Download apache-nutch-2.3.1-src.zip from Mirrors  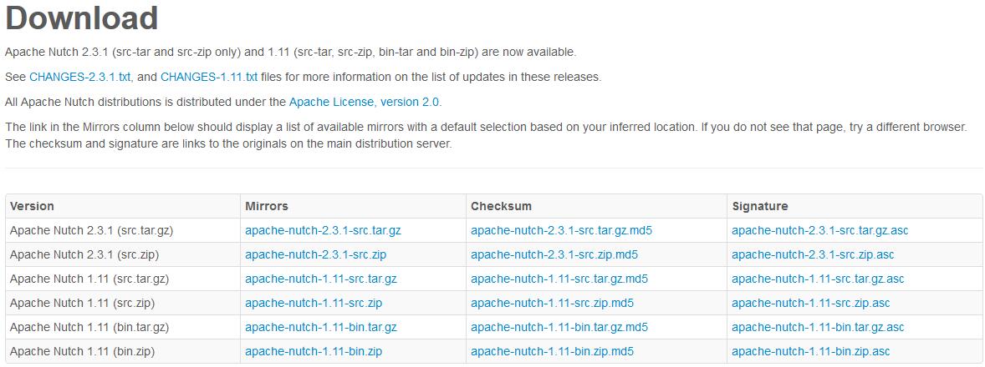coord(315,254)
